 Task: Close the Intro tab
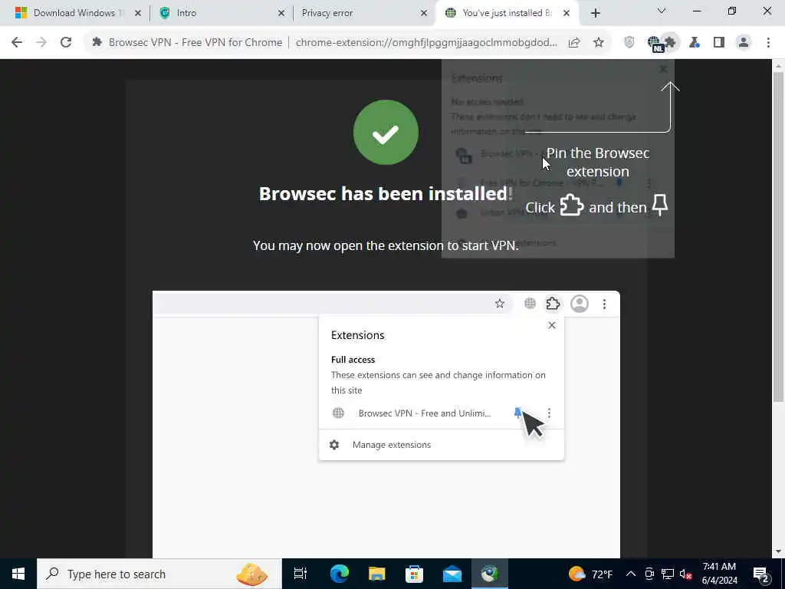click(281, 13)
